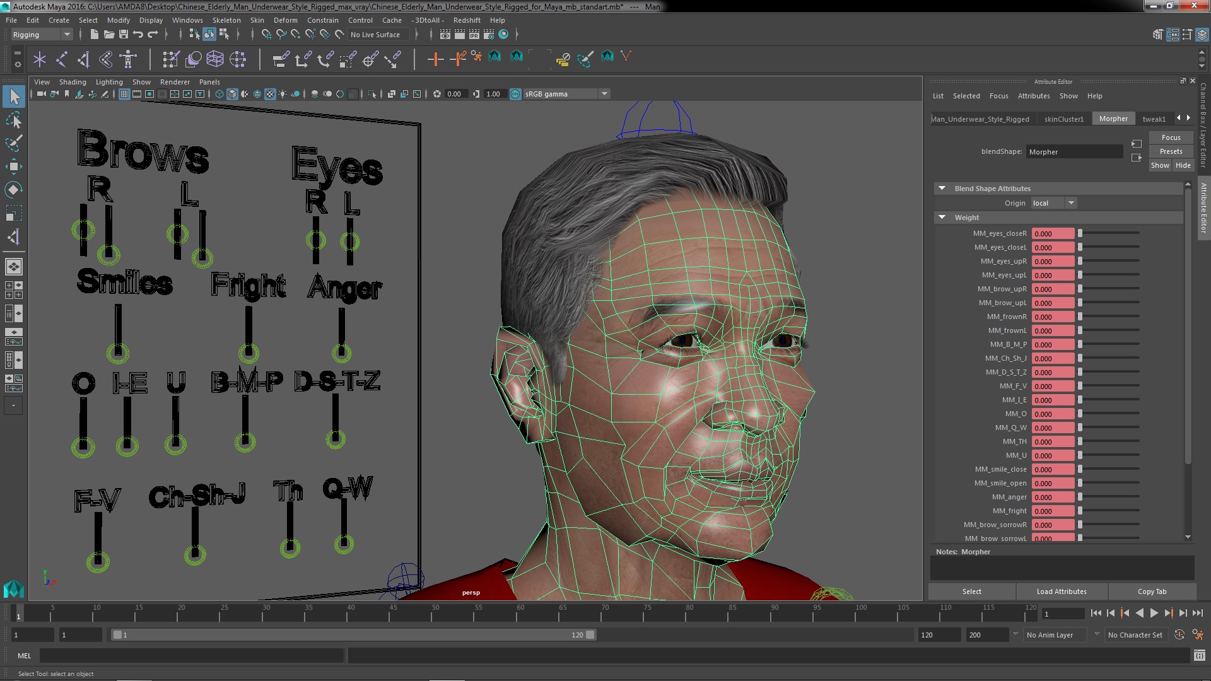The width and height of the screenshot is (1211, 681).
Task: Expand the extra panel layouts arrow button
Action: (13, 405)
